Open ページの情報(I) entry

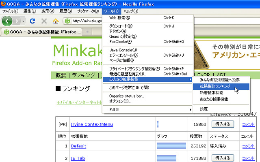(x=147, y=60)
